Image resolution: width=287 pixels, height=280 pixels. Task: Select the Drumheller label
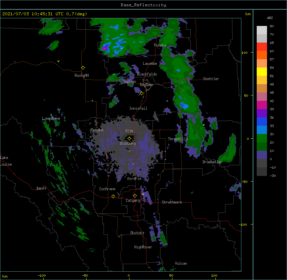coord(212,162)
